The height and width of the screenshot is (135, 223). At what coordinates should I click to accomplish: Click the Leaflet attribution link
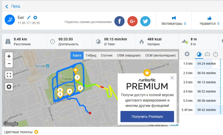[174, 125]
